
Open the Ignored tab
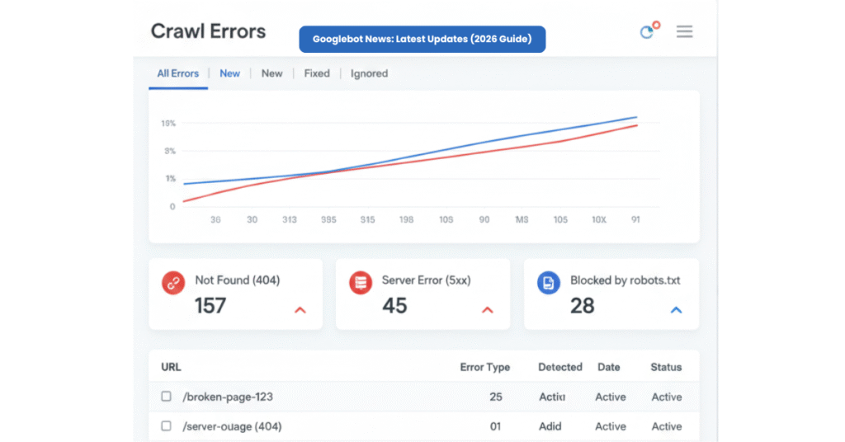coord(369,73)
